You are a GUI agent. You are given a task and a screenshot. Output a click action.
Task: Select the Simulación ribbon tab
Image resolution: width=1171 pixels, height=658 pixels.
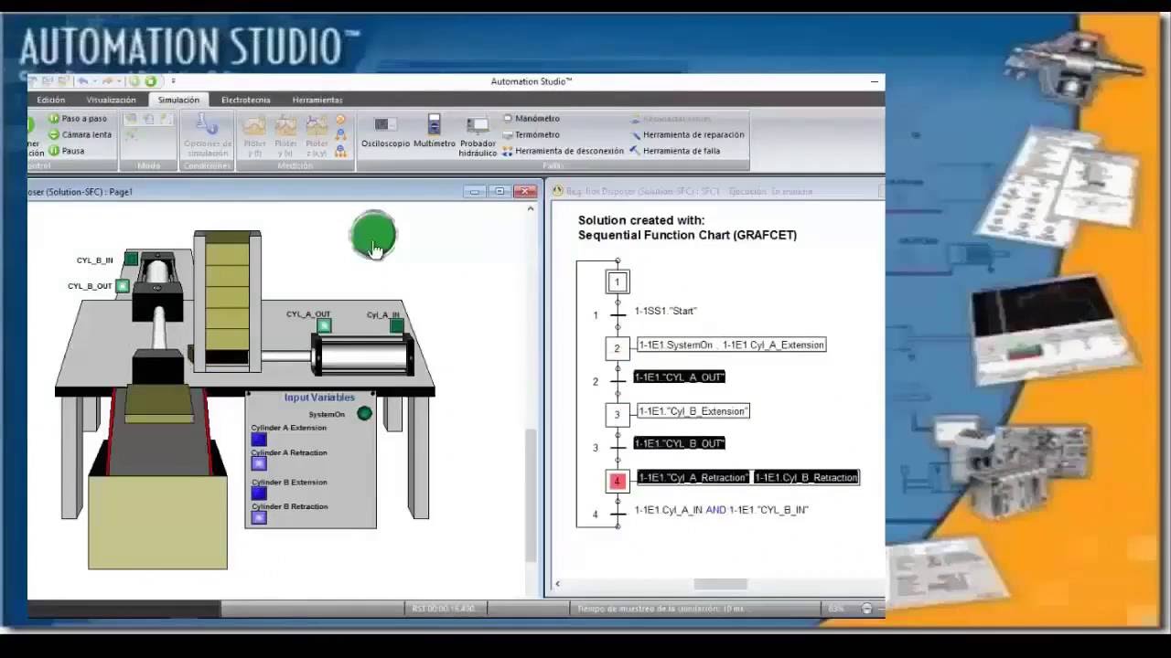pyautogui.click(x=178, y=100)
